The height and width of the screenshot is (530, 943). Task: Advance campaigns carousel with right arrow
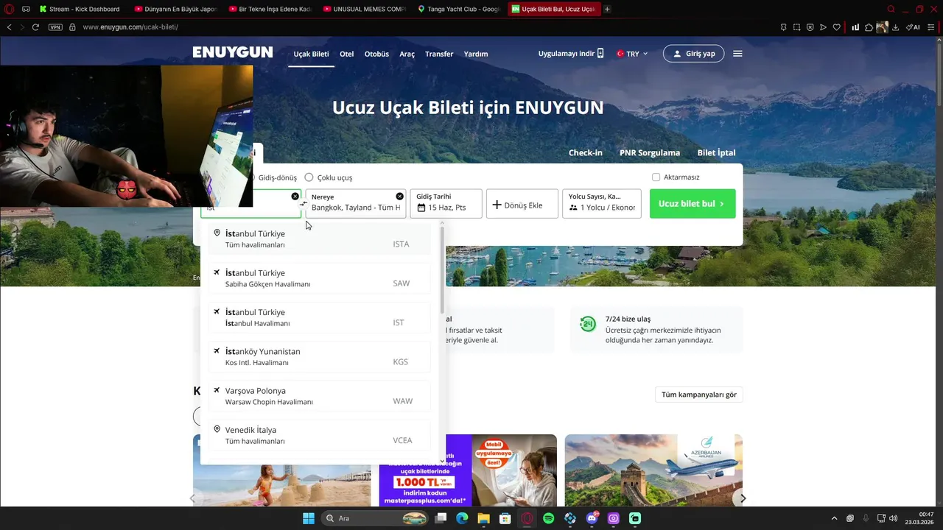pyautogui.click(x=743, y=498)
